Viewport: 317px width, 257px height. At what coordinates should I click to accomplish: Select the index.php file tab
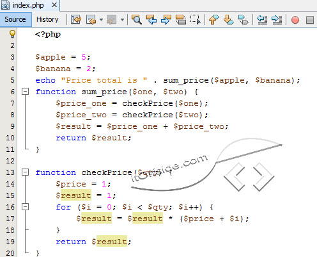28,5
